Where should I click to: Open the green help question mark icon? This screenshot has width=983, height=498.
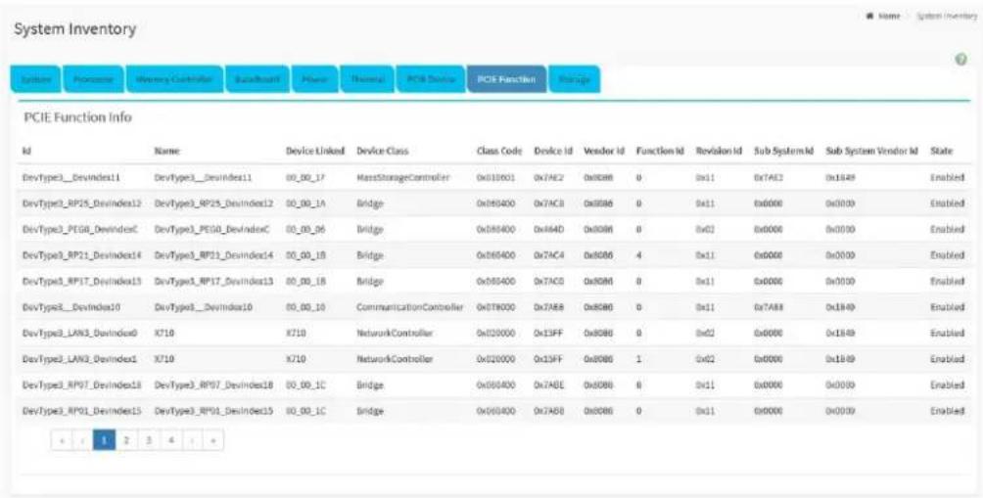960,59
